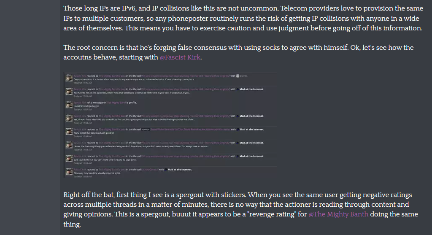Open the Disney General thread link
Screen dimensions: 432x235
(150, 170)
